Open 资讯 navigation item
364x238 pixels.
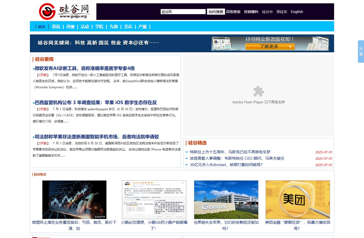point(56,27)
